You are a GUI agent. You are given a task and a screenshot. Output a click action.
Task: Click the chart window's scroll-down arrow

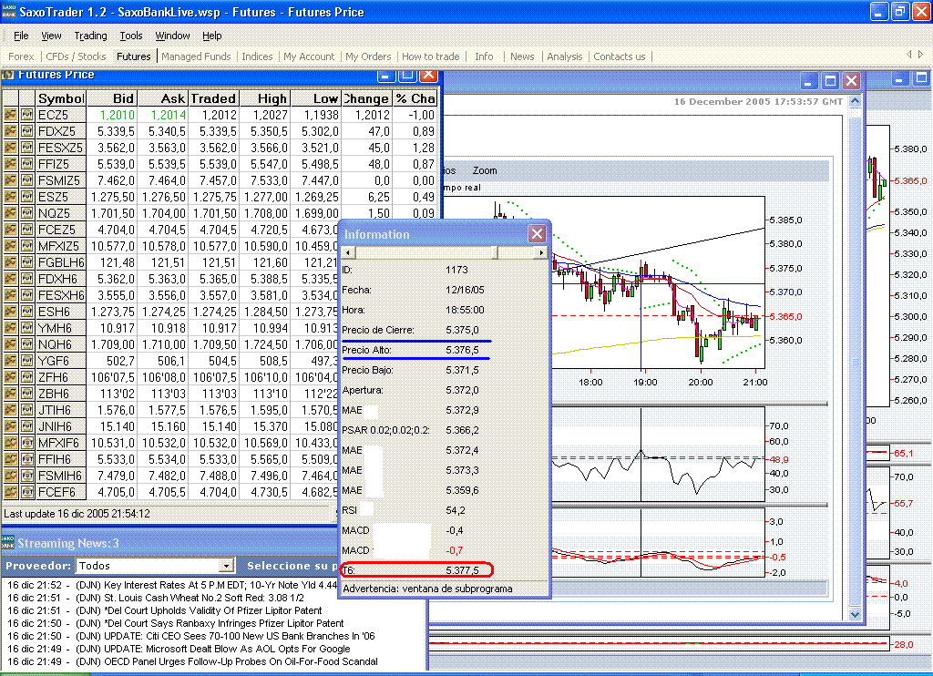(855, 614)
